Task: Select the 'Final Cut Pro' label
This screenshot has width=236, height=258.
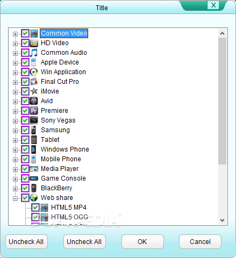Action: coord(60,82)
